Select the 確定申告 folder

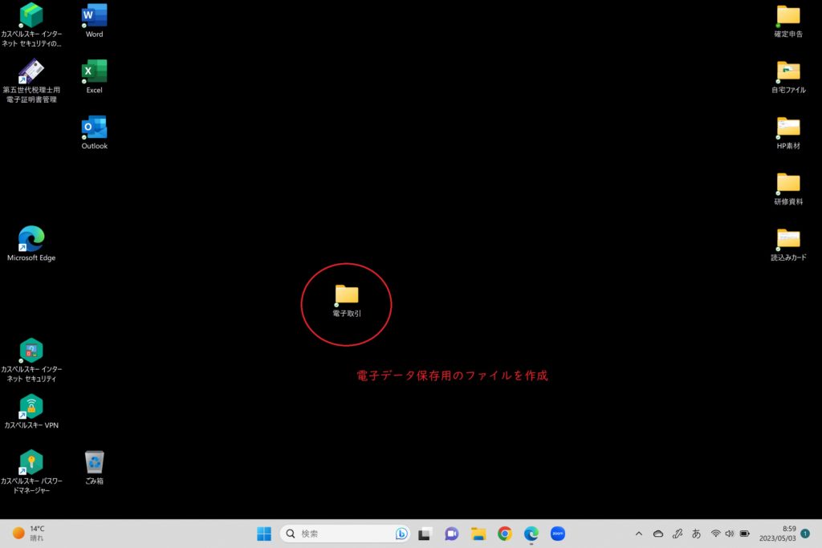788,15
